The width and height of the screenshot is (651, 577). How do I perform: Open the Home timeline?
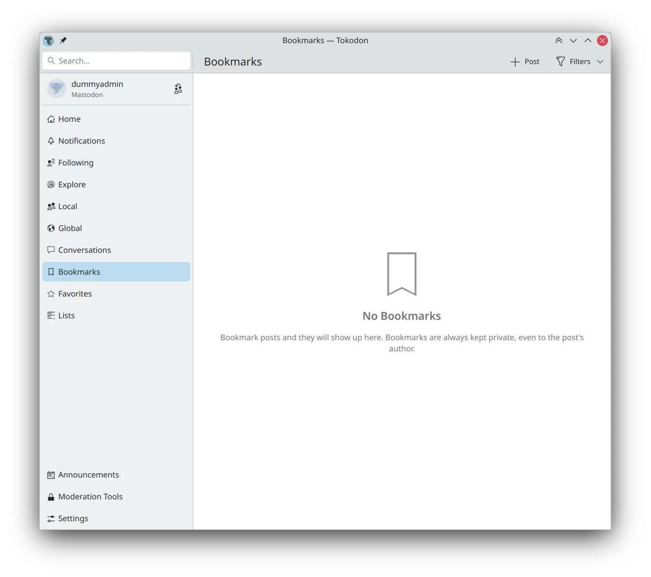click(x=117, y=119)
